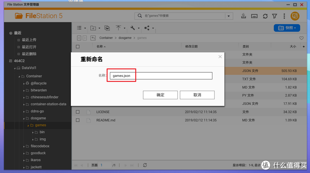Open ddns-go folder in tree
The width and height of the screenshot is (310, 173).
37,111
